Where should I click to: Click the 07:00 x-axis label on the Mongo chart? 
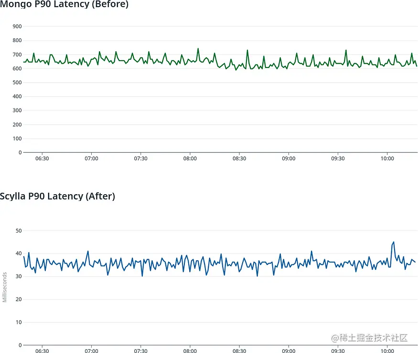point(91,158)
